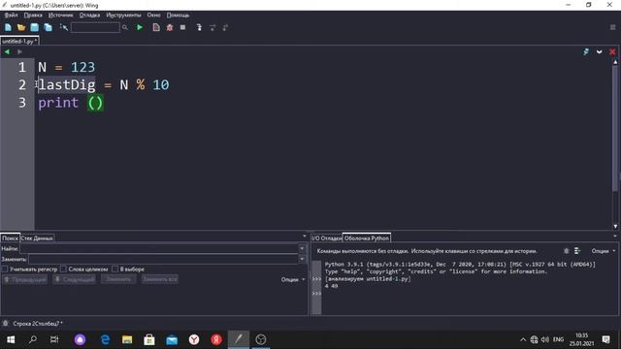The image size is (621, 349).
Task: Click the bug icon in the Python shell panel
Action: (x=567, y=251)
